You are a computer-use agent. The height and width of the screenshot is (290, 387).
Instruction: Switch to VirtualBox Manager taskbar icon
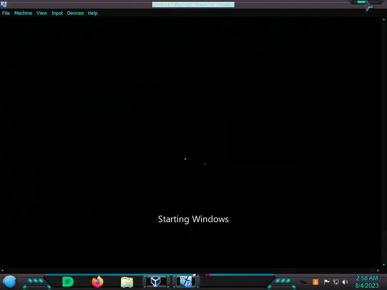156,281
